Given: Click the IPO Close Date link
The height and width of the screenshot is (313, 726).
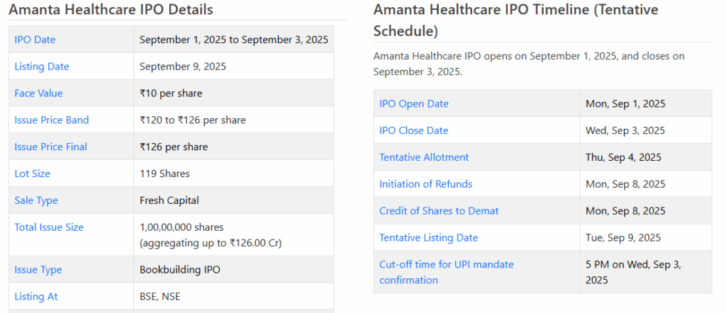Looking at the screenshot, I should point(414,131).
